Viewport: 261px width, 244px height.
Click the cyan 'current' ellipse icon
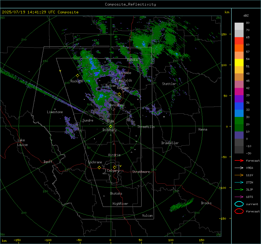239,204
